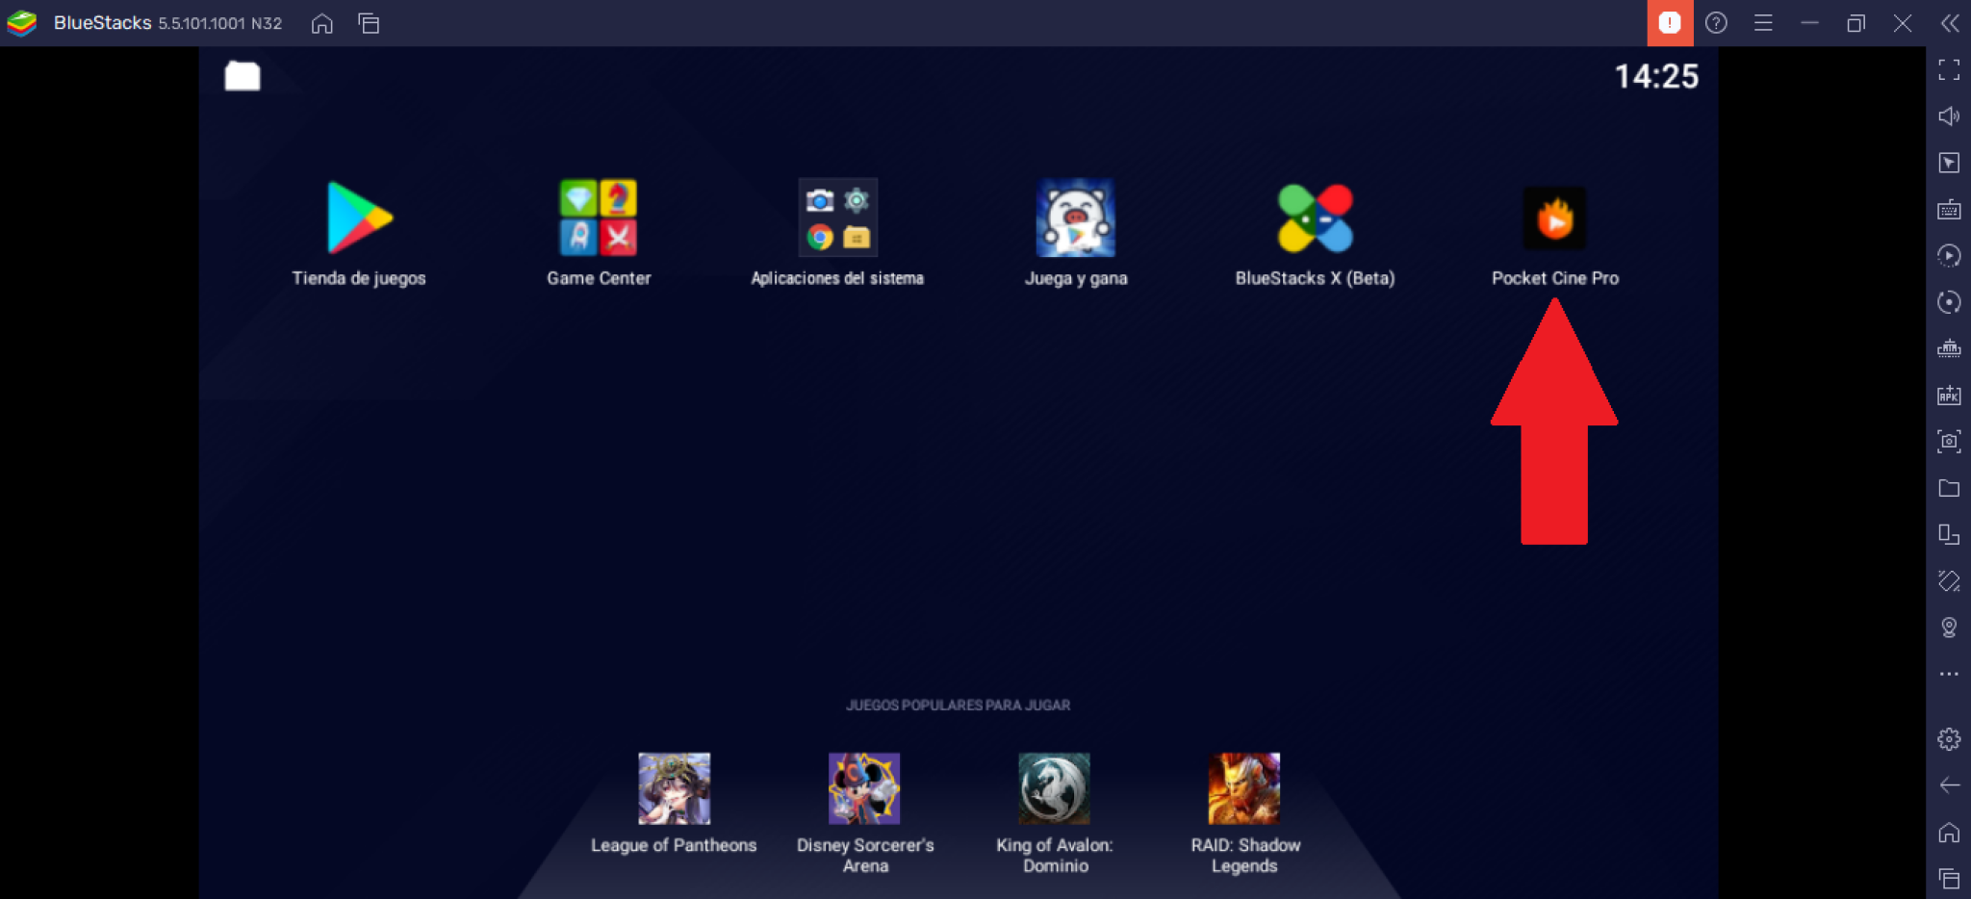Open BlueStacks settings via the gear icon
The image size is (1971, 899).
point(1949,739)
